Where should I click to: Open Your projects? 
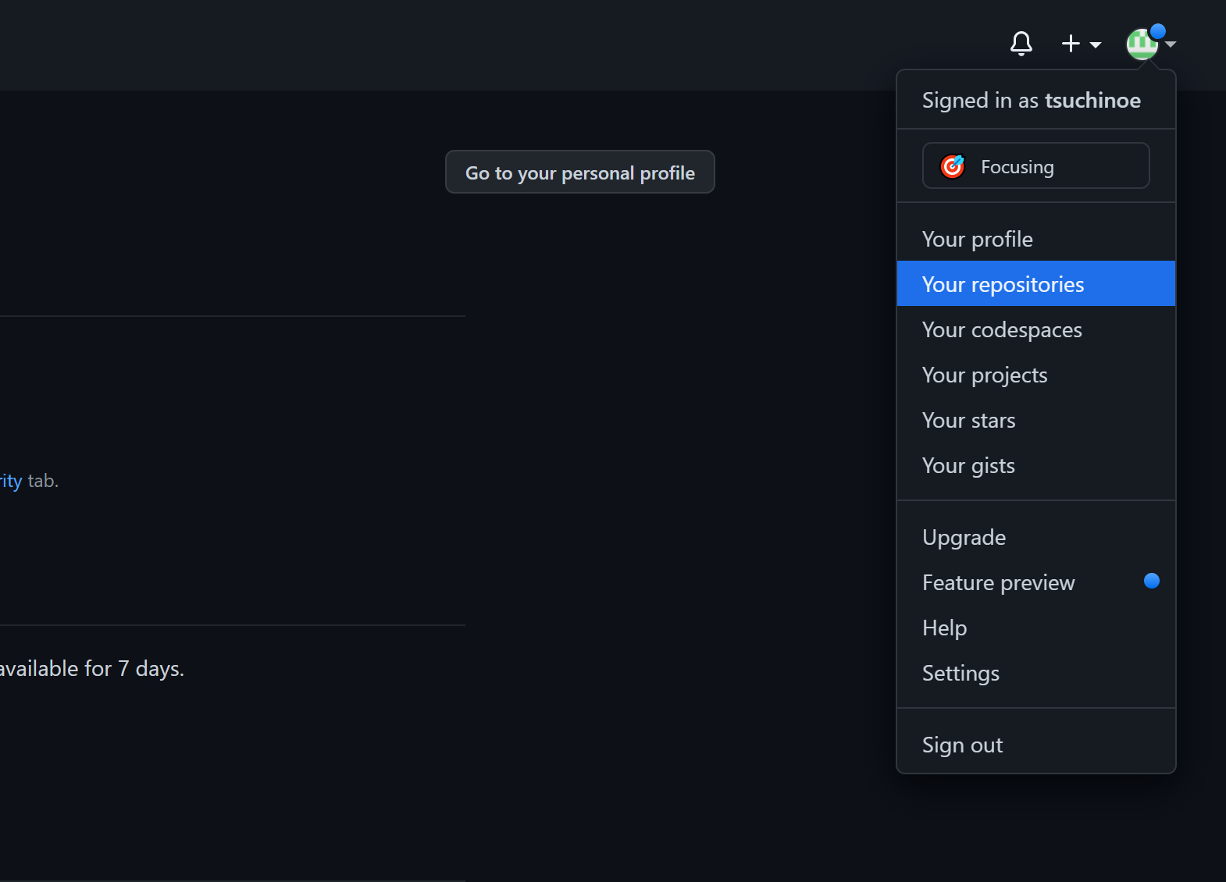pos(1035,375)
